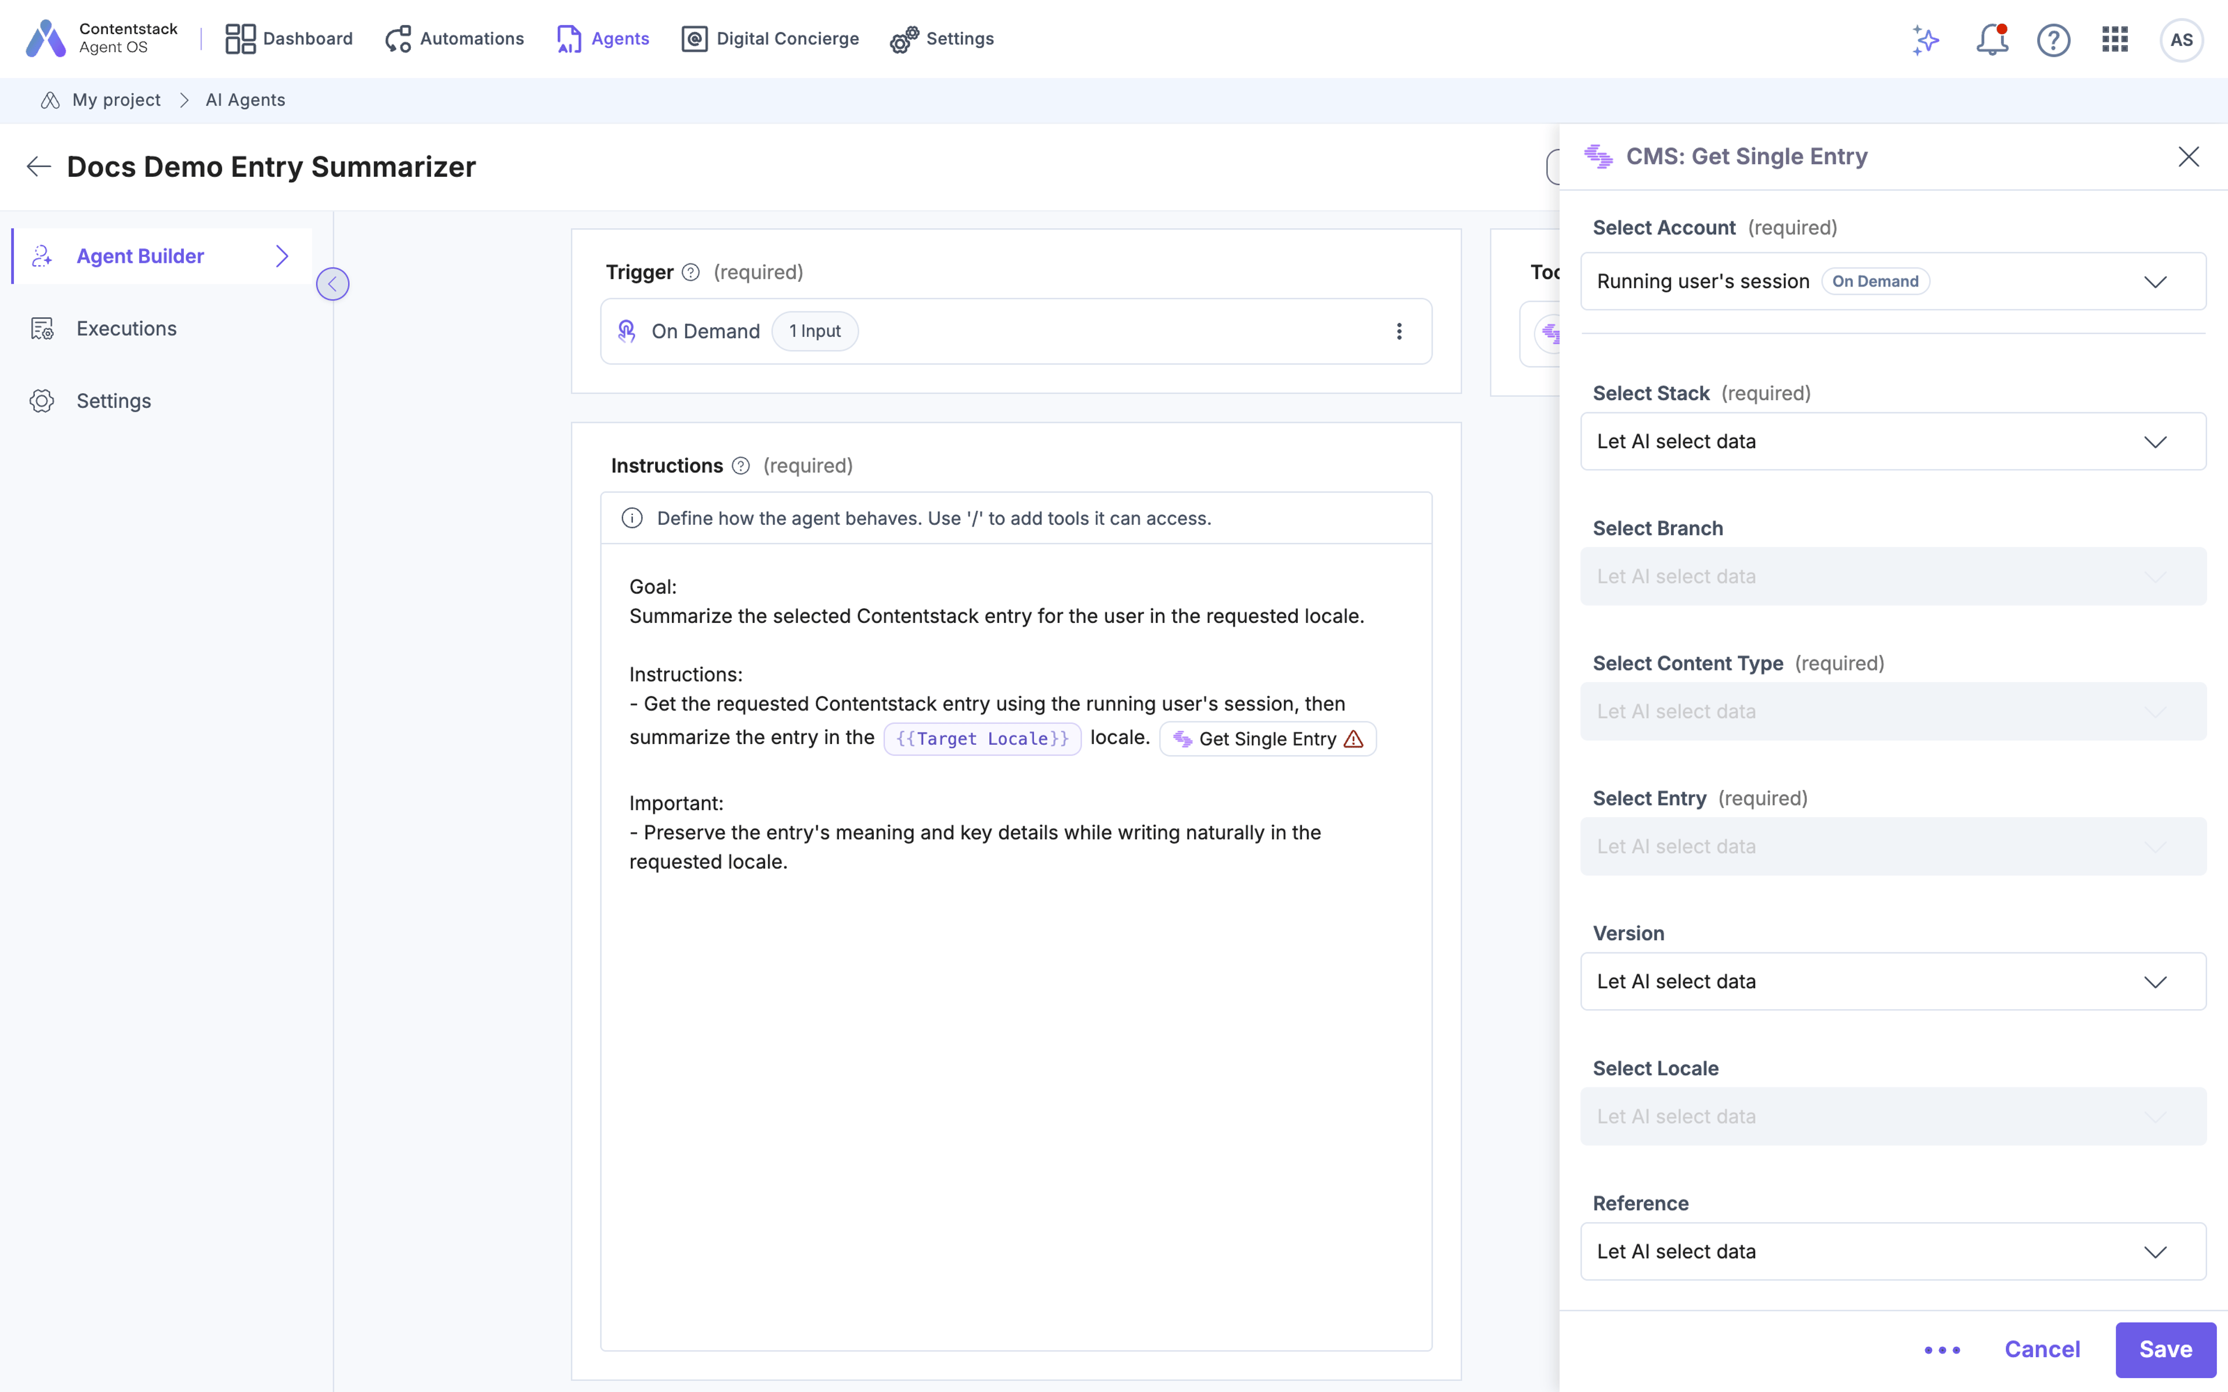This screenshot has height=1392, width=2228.
Task: Open the apps grid launcher
Action: pos(2115,39)
